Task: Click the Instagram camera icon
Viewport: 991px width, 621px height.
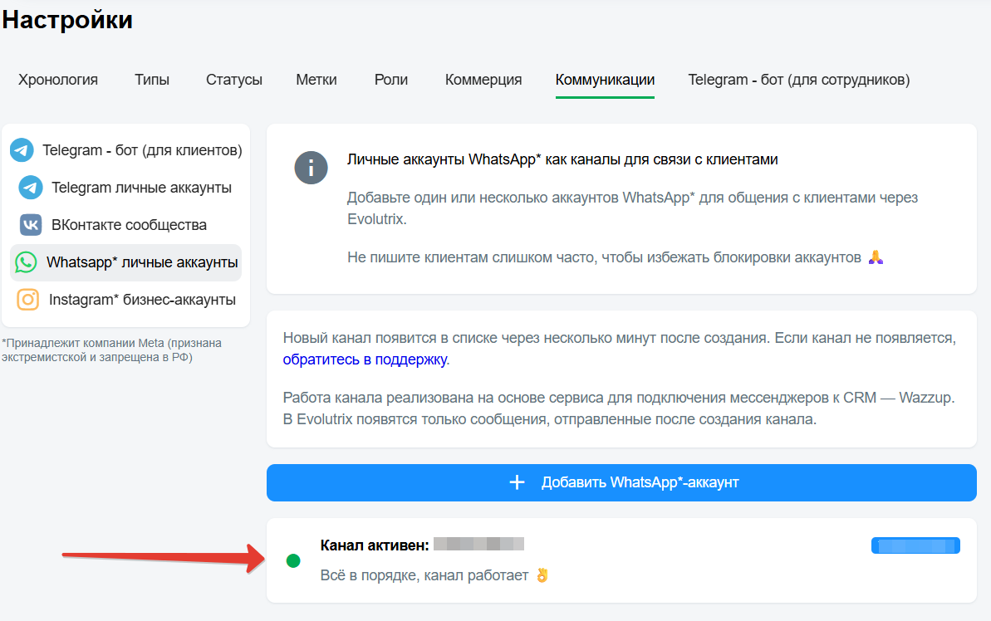Action: (27, 300)
